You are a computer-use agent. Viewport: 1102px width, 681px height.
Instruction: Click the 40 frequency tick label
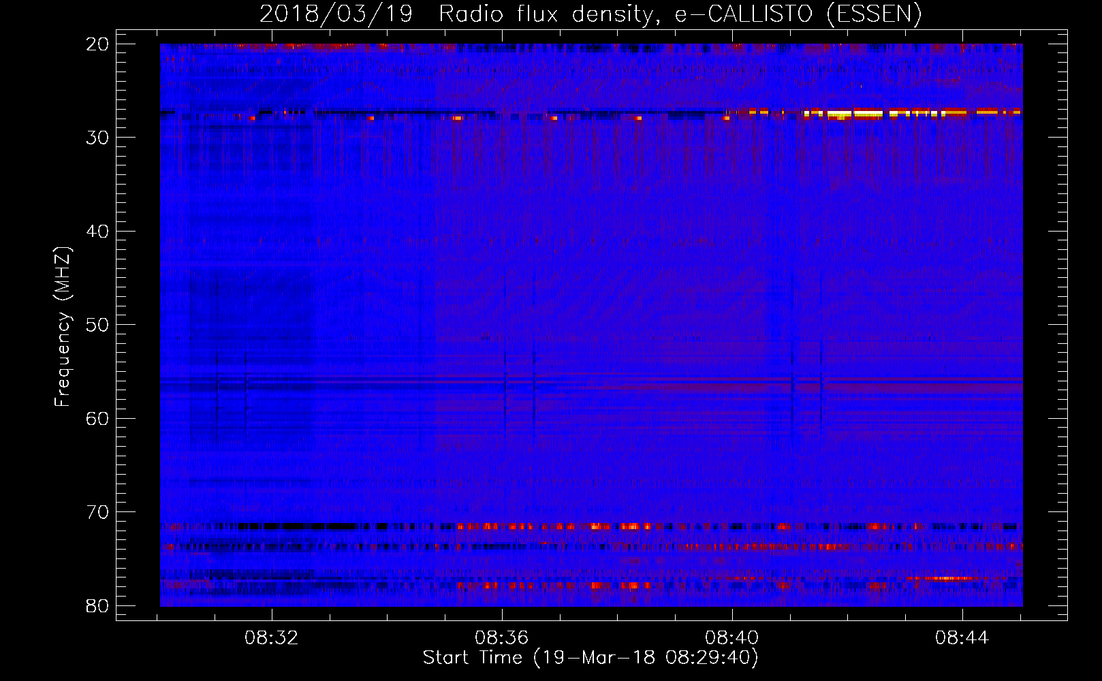(98, 232)
